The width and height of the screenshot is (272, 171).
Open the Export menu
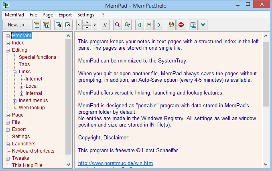click(65, 15)
